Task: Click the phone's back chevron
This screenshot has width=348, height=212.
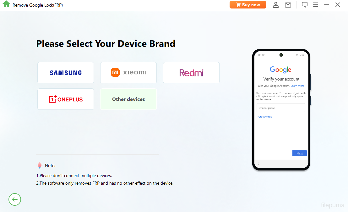Action: click(259, 164)
